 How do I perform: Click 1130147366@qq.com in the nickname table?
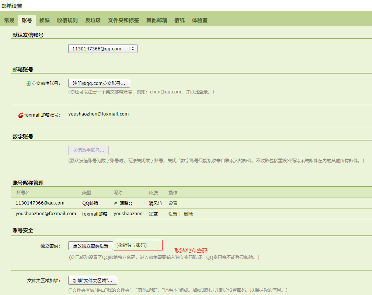tap(40, 203)
